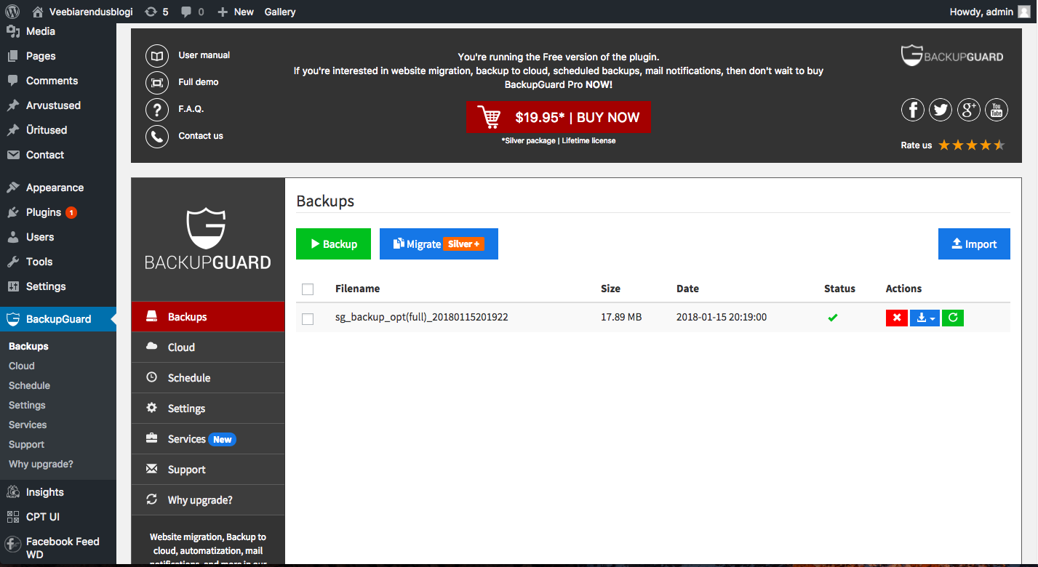Open Arvustused in the sidebar
The image size is (1038, 567).
point(58,105)
